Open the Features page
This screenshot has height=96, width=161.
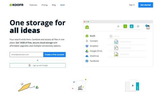(33, 5)
